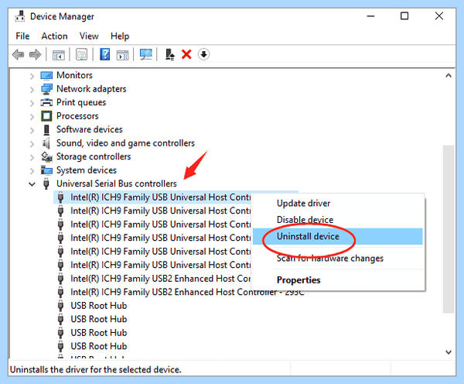
Task: Select Universal Serial Bus controllers label
Action: click(117, 183)
